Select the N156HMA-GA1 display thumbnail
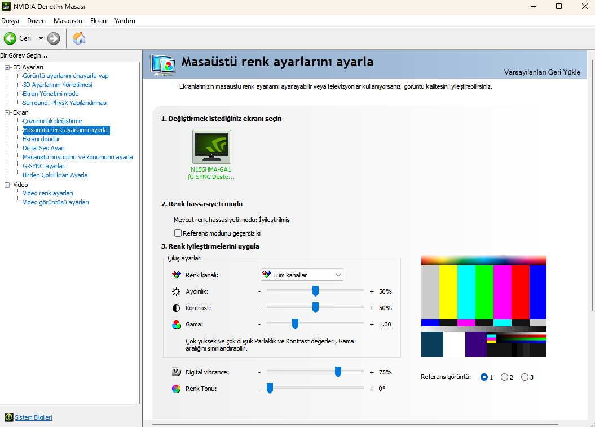The image size is (595, 427). 211,147
